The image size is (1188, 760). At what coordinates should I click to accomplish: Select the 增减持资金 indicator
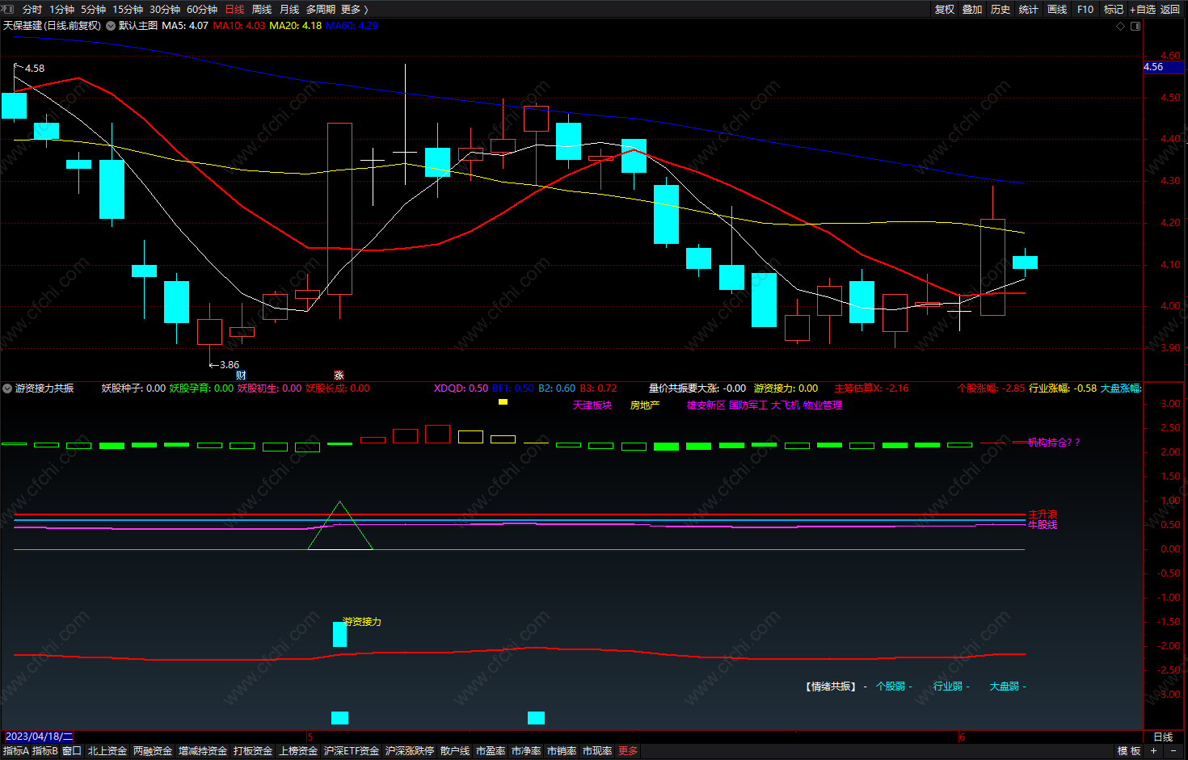click(x=203, y=751)
